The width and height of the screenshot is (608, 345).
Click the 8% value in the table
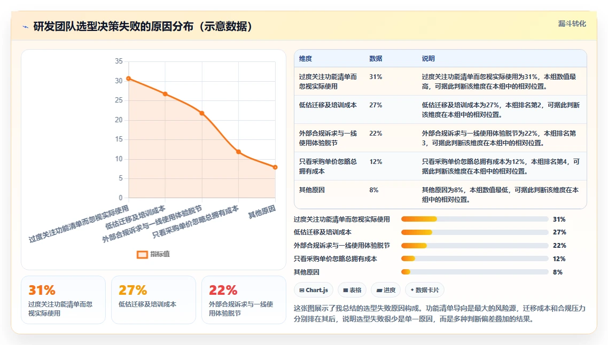[x=374, y=190]
